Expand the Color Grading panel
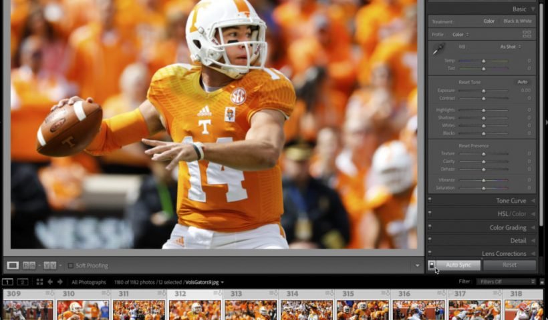 coord(533,227)
